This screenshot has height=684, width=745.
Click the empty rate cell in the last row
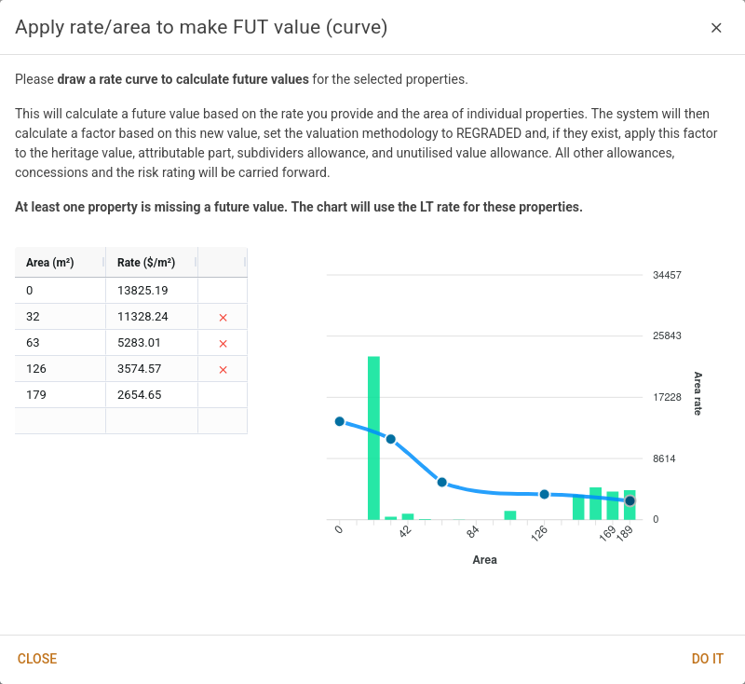click(151, 420)
